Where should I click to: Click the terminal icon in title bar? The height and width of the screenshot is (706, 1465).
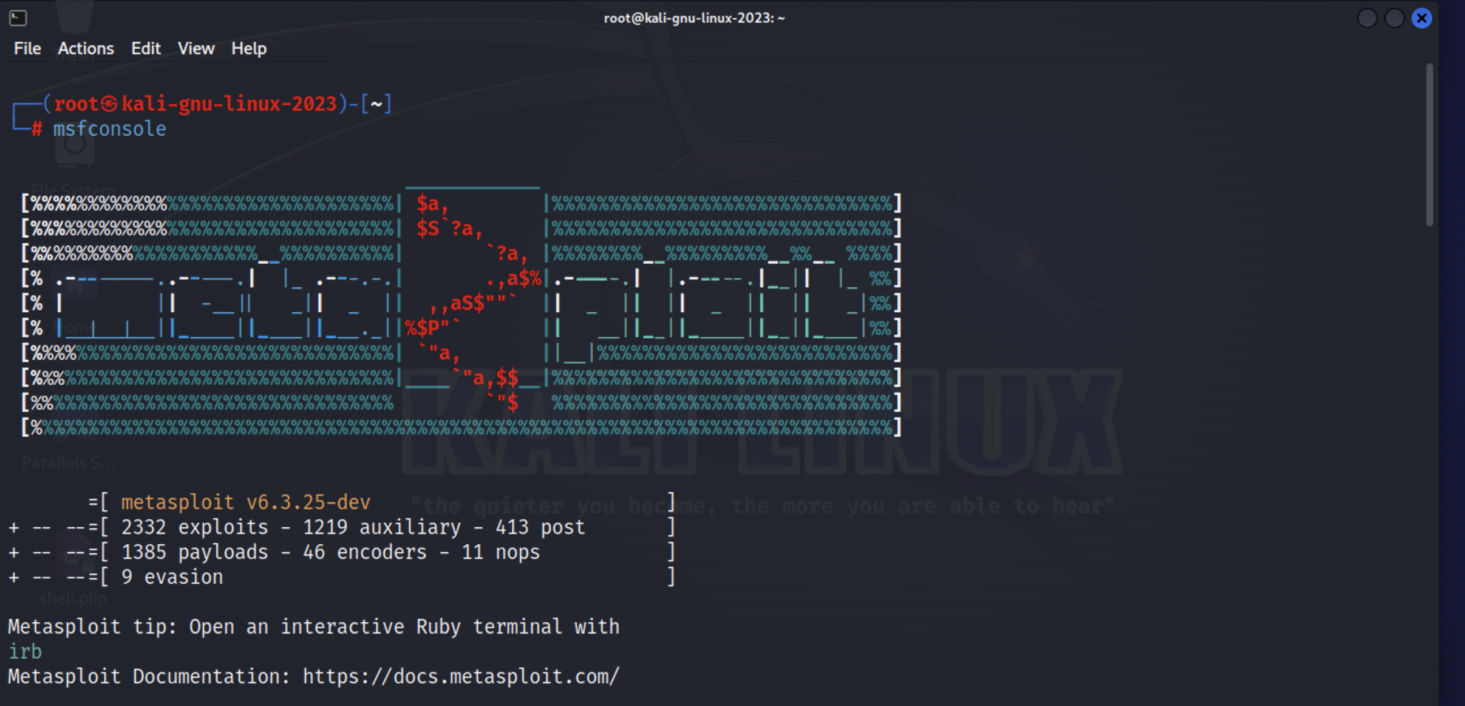tap(18, 18)
